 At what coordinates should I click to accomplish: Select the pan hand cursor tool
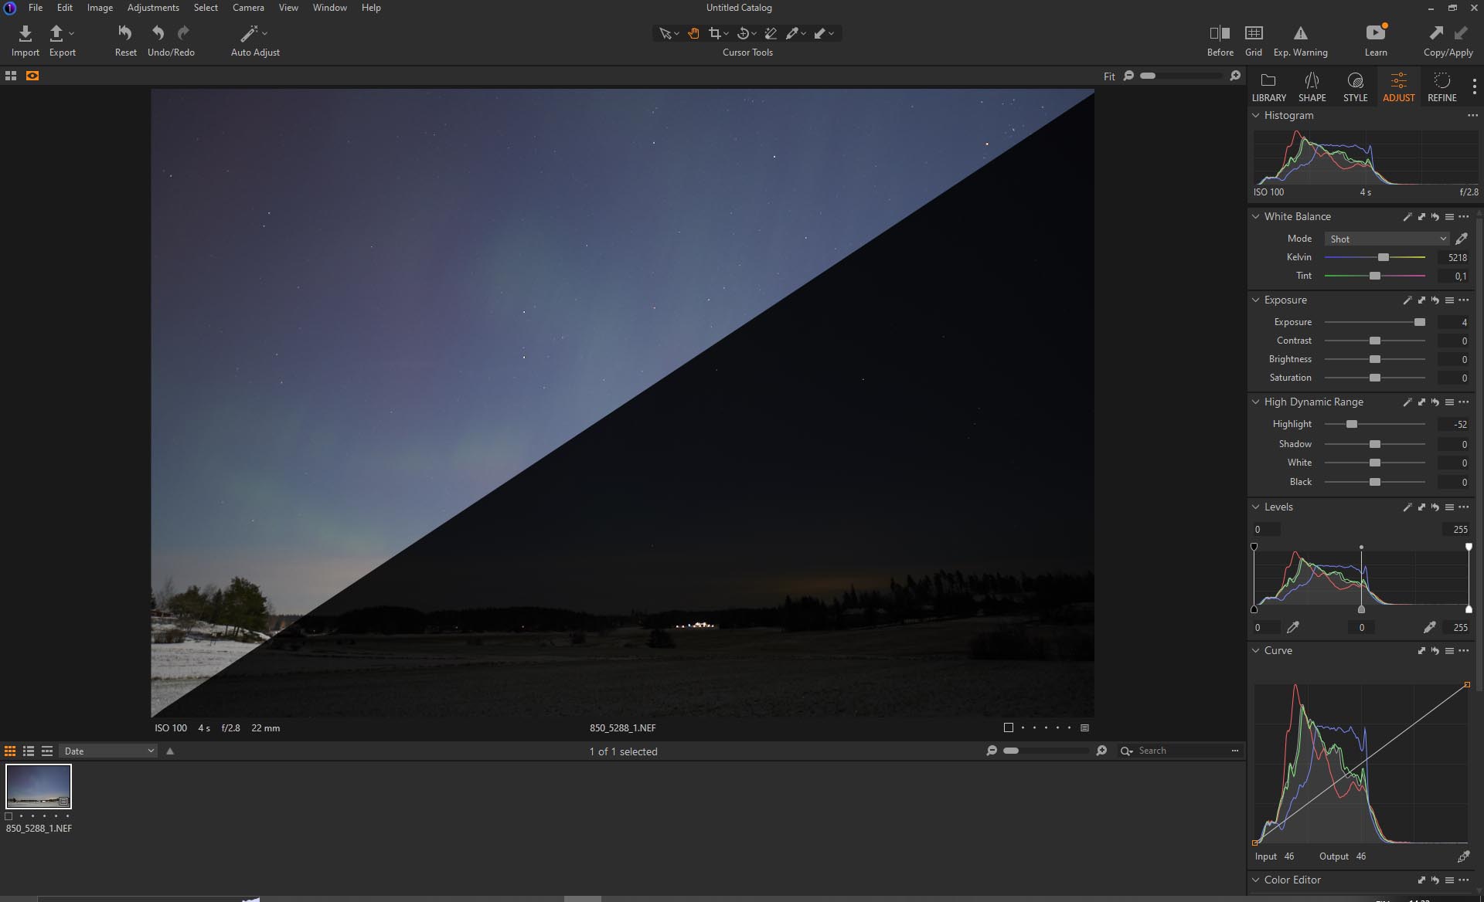(693, 33)
